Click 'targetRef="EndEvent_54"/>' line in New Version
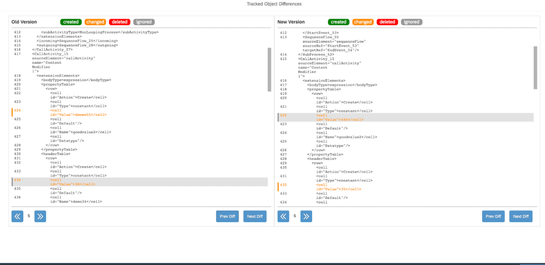This screenshot has height=265, width=545. pyautogui.click(x=331, y=50)
